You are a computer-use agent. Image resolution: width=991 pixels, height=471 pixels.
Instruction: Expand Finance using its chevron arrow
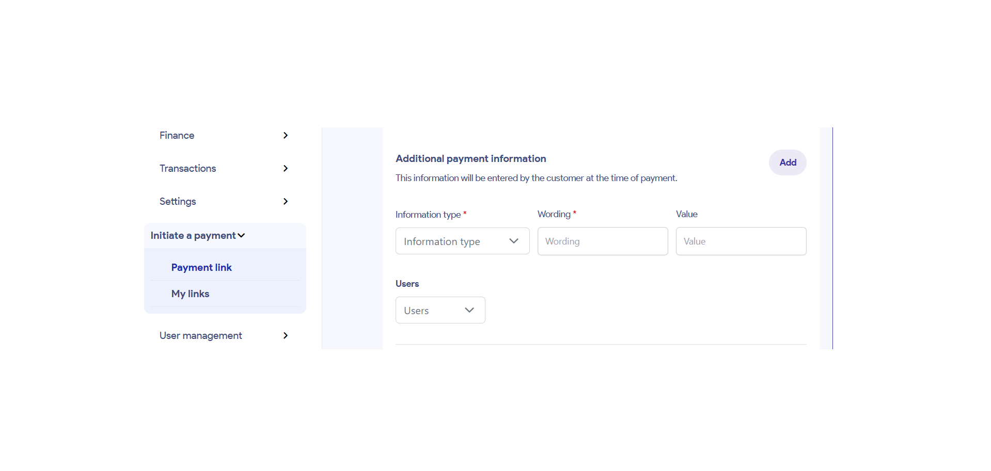point(286,135)
